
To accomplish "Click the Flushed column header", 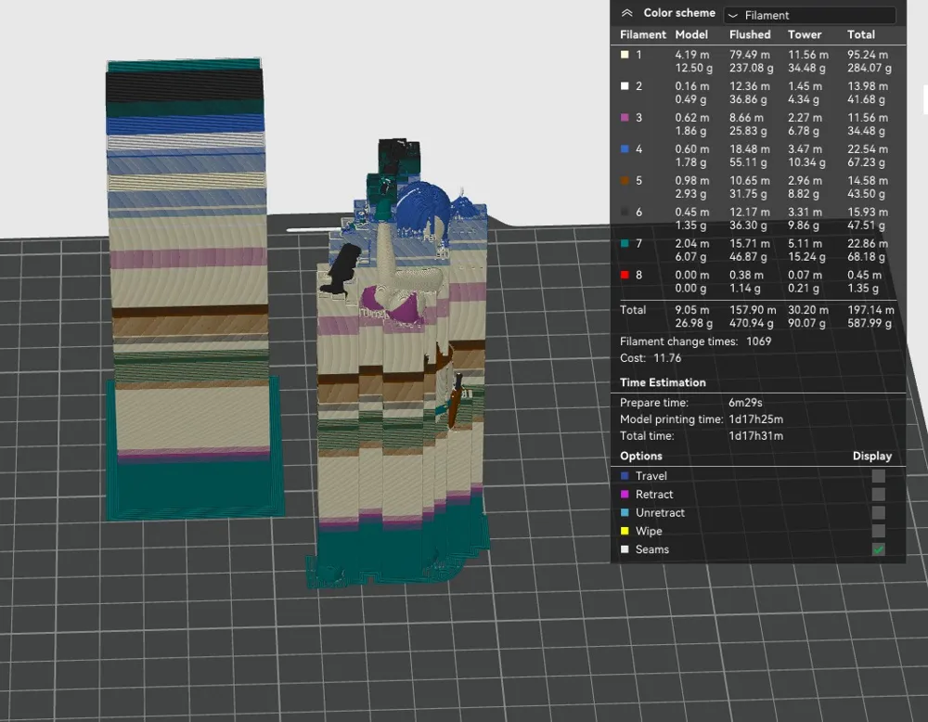I will coord(750,34).
